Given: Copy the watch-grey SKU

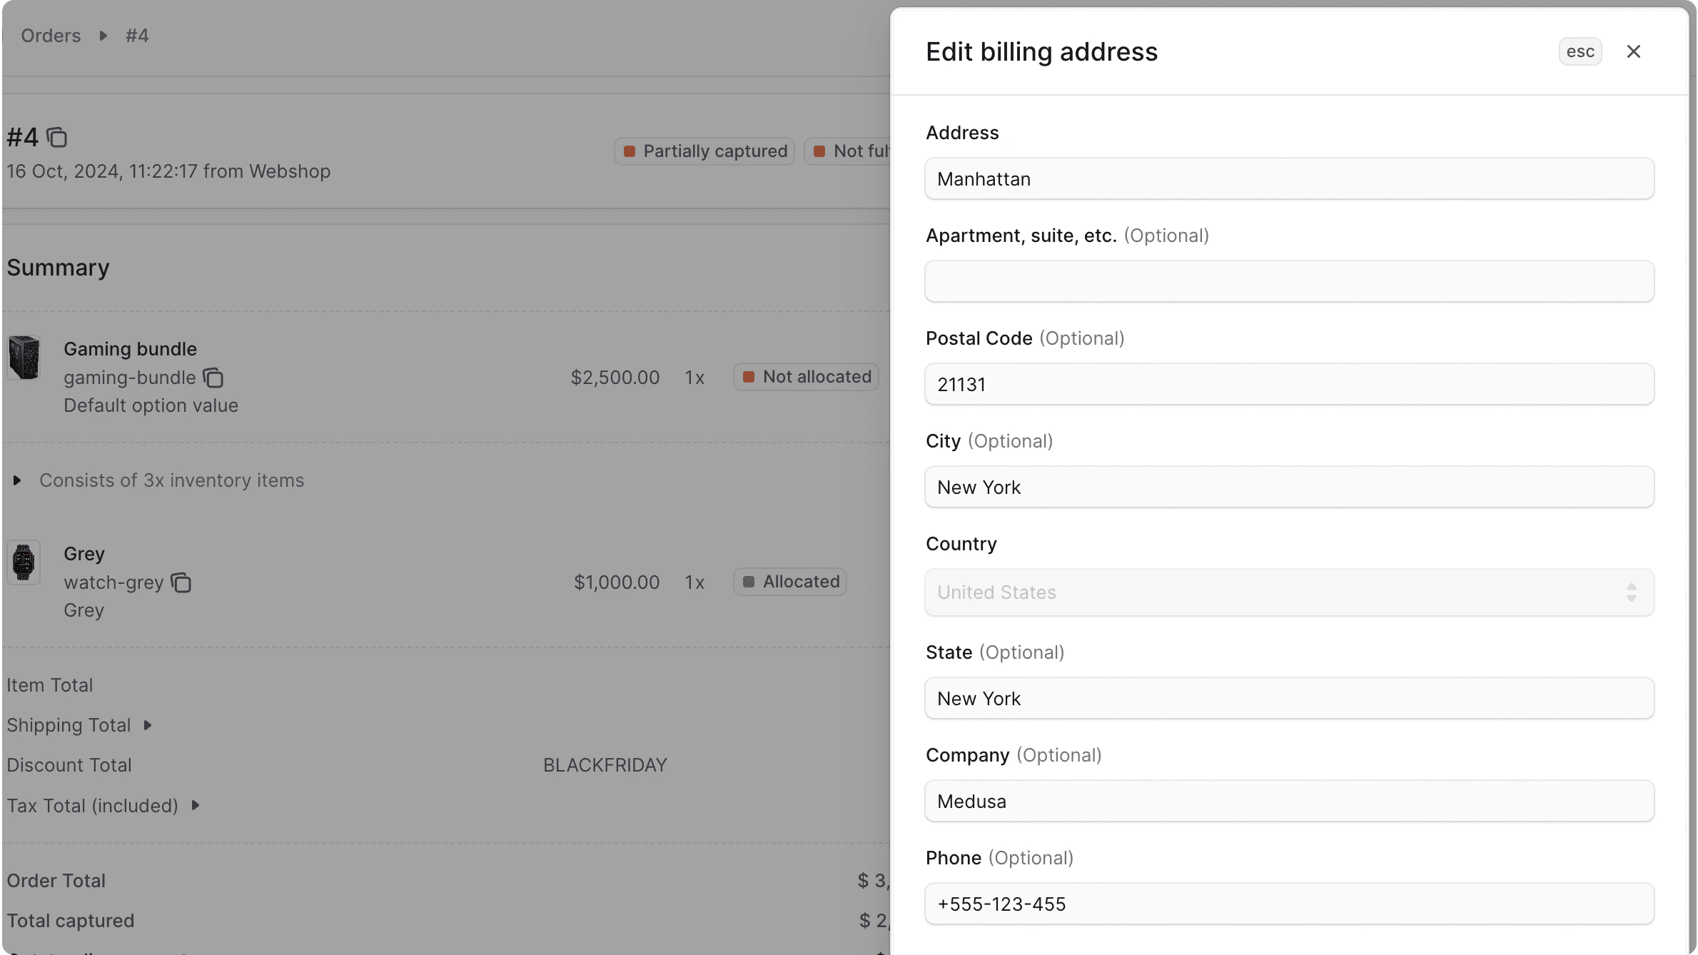Looking at the screenshot, I should 181,582.
